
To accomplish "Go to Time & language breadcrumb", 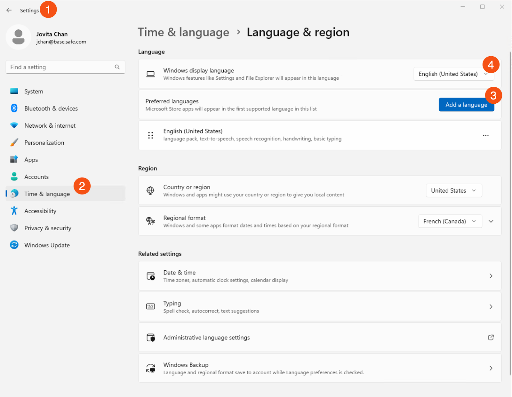I will pos(183,32).
